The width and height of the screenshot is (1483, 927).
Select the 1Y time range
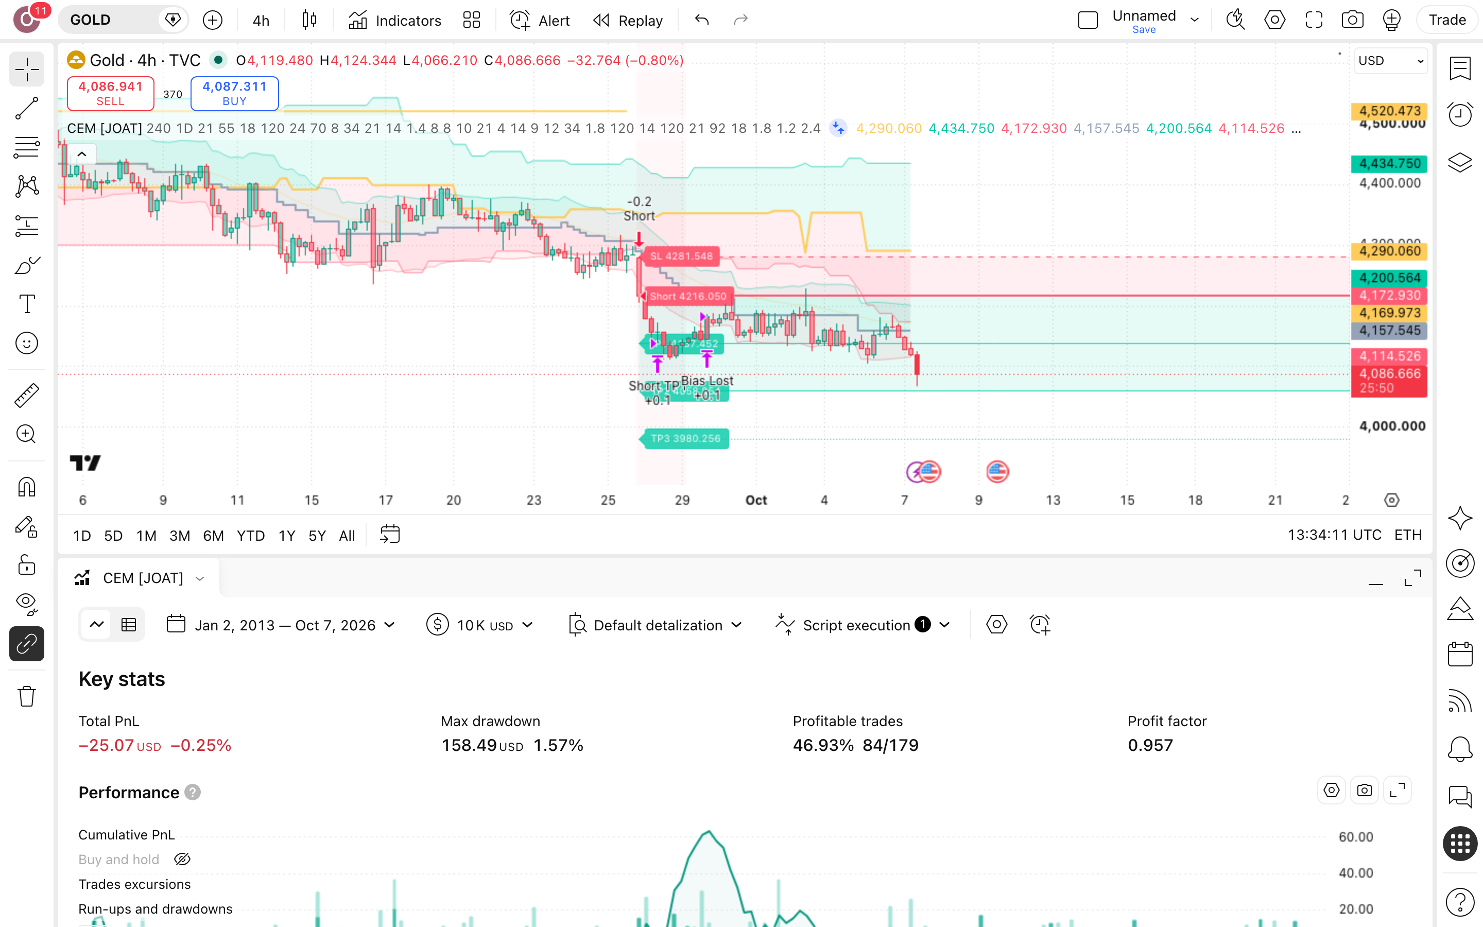pos(287,535)
